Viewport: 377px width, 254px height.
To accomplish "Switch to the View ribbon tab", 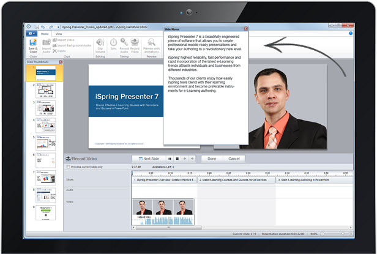I will pos(59,34).
